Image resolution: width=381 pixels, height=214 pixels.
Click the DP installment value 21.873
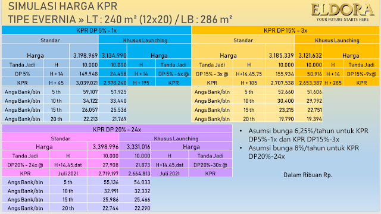click(x=143, y=165)
